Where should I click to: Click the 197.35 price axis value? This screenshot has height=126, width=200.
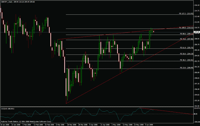pyautogui.click(x=197, y=84)
